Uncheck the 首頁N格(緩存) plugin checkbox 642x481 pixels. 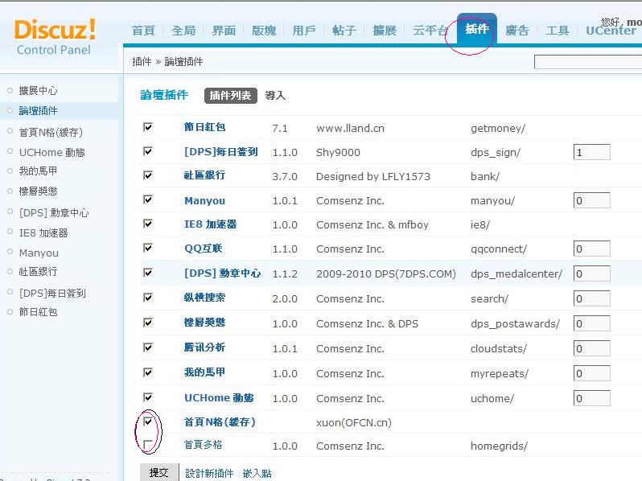click(148, 421)
